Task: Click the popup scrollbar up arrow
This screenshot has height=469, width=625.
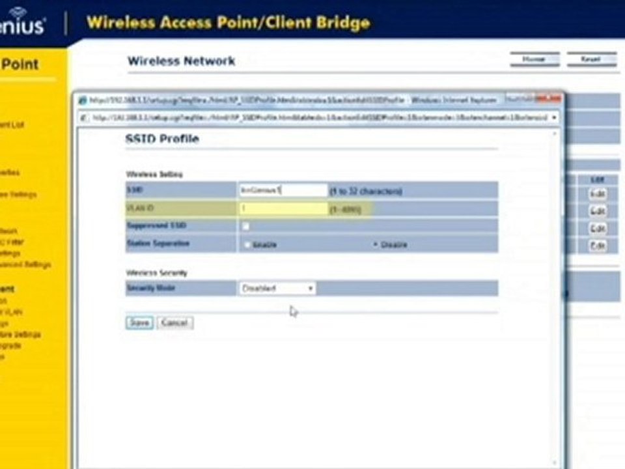Action: [x=555, y=134]
